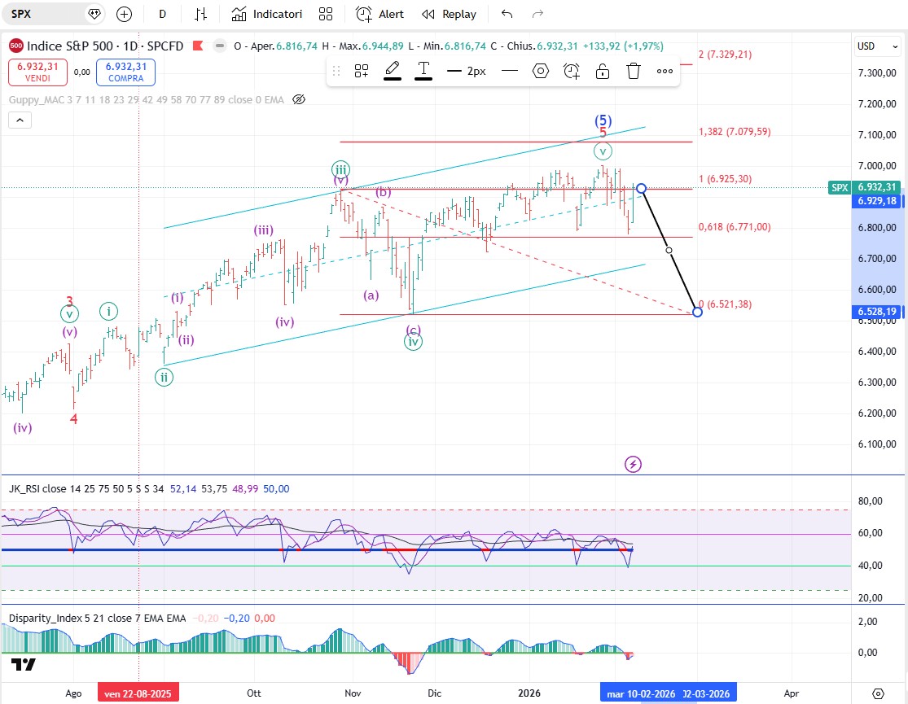Click the diamond premium icon beside SPX

(94, 14)
